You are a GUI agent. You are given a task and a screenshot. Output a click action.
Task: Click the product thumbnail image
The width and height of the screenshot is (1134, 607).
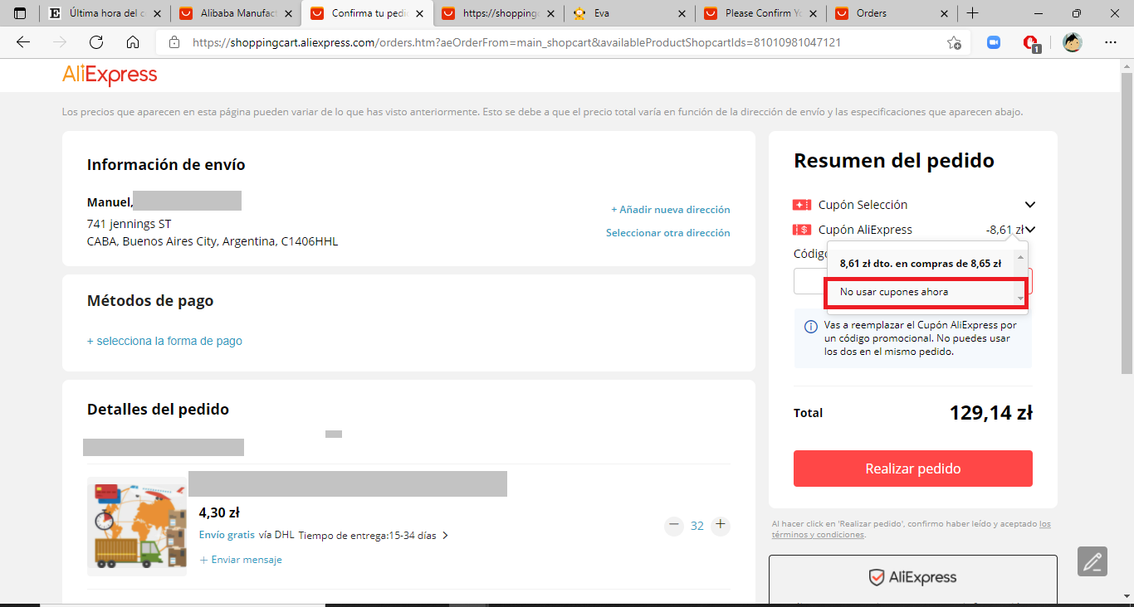click(137, 526)
